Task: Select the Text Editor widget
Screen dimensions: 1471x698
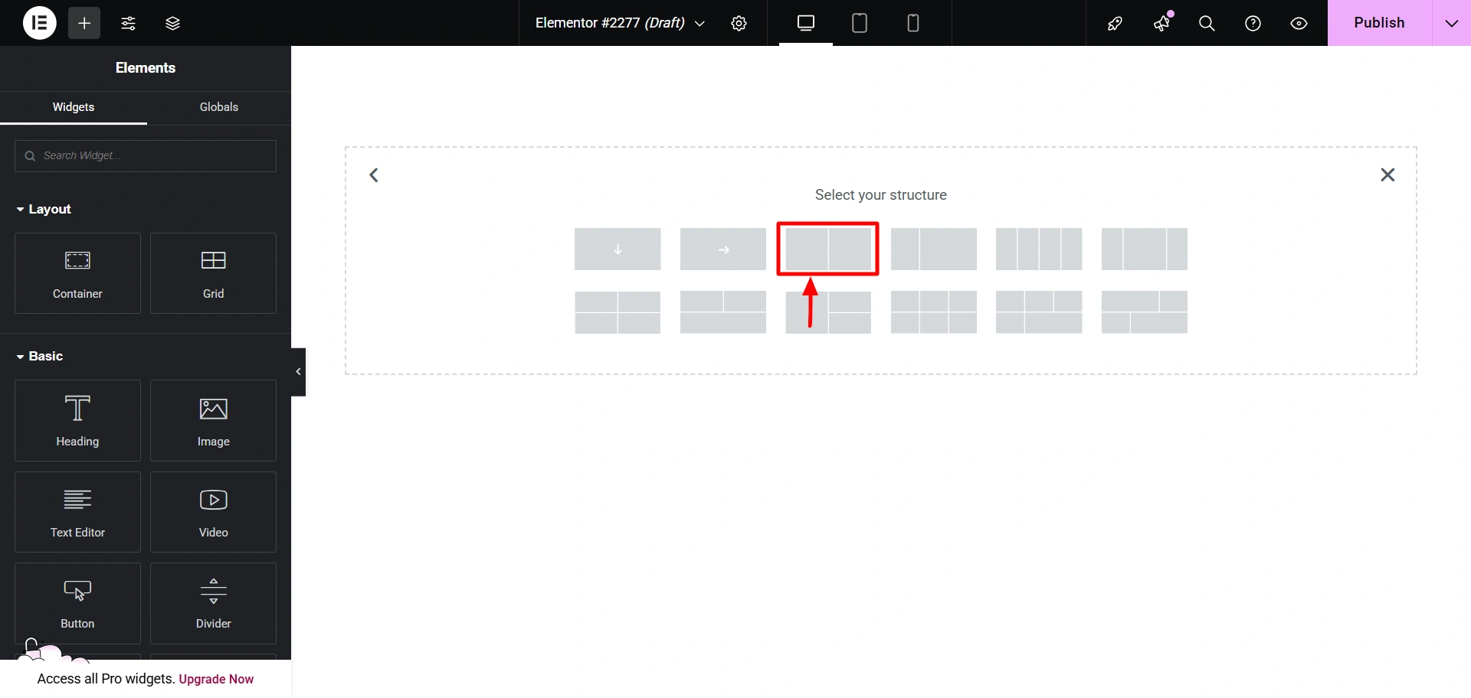Action: [x=77, y=512]
